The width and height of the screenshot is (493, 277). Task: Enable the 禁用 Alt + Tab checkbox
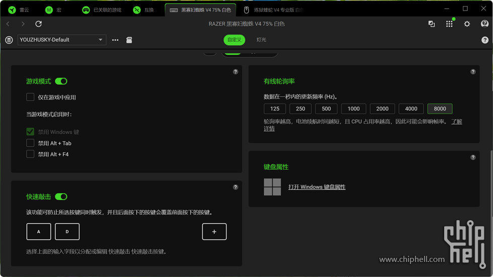pos(30,143)
